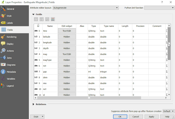Click the Display speech bubble icon

[x=3, y=44]
